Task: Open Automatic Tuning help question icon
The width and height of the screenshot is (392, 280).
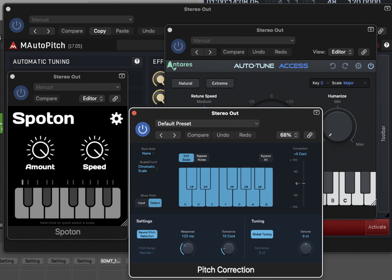Action: (x=137, y=61)
